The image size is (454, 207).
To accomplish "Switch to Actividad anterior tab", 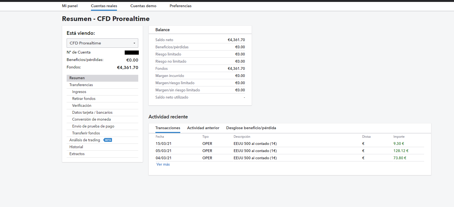I will point(203,128).
